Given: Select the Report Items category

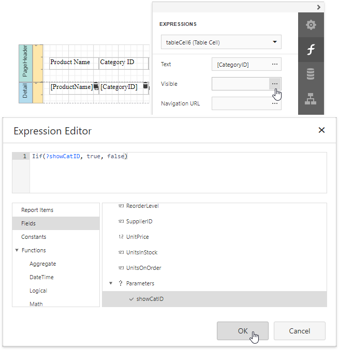Looking at the screenshot, I should [x=37, y=210].
